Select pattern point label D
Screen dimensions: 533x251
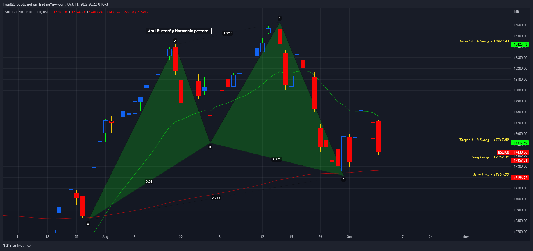(344, 180)
